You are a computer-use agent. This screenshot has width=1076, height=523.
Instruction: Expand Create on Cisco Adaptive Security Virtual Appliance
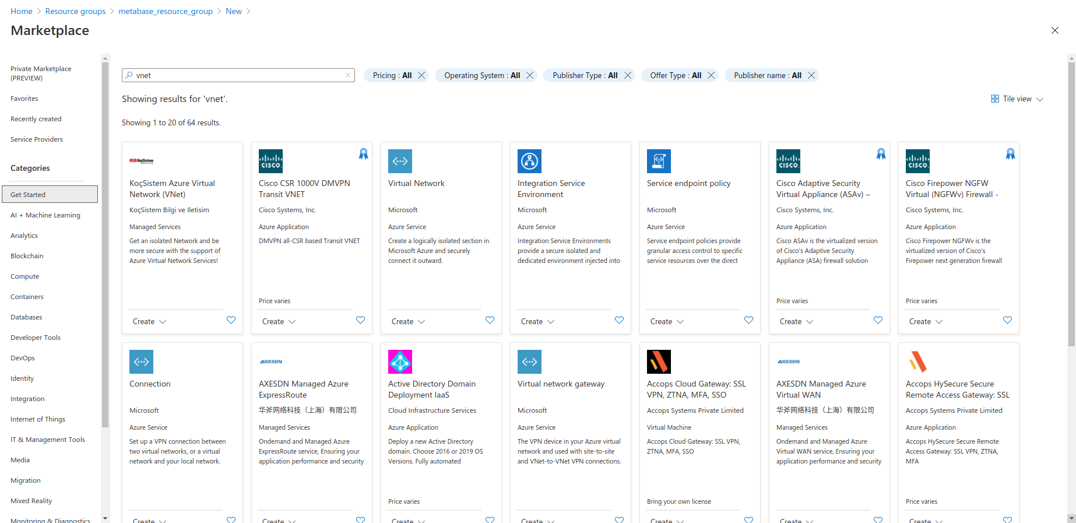(796, 321)
